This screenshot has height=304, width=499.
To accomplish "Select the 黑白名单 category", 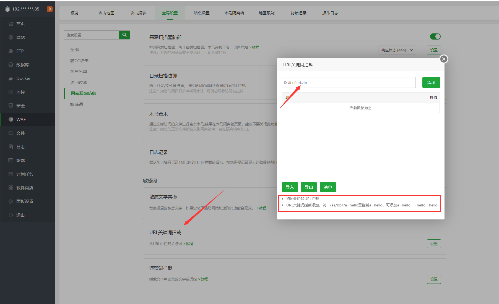I will [x=79, y=71].
